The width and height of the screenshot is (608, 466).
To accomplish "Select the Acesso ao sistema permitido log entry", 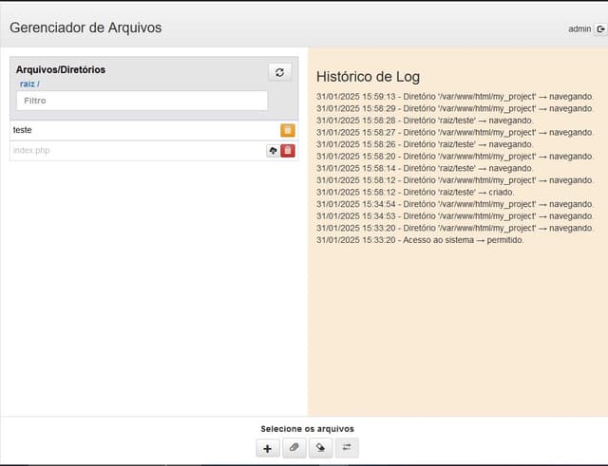I will point(419,240).
